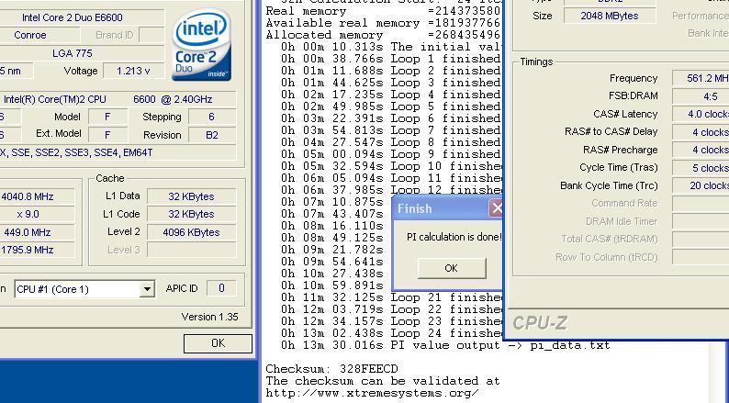Click the Ext. Model F value
The height and width of the screenshot is (403, 729).
point(107,135)
